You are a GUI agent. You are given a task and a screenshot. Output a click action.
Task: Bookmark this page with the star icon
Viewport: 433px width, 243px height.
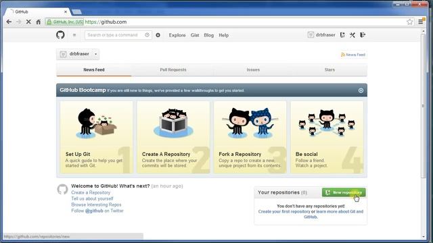[410, 22]
